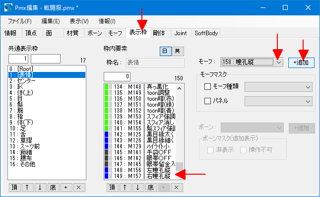
Task: Open the 表示(V) menu
Action: 79,21
